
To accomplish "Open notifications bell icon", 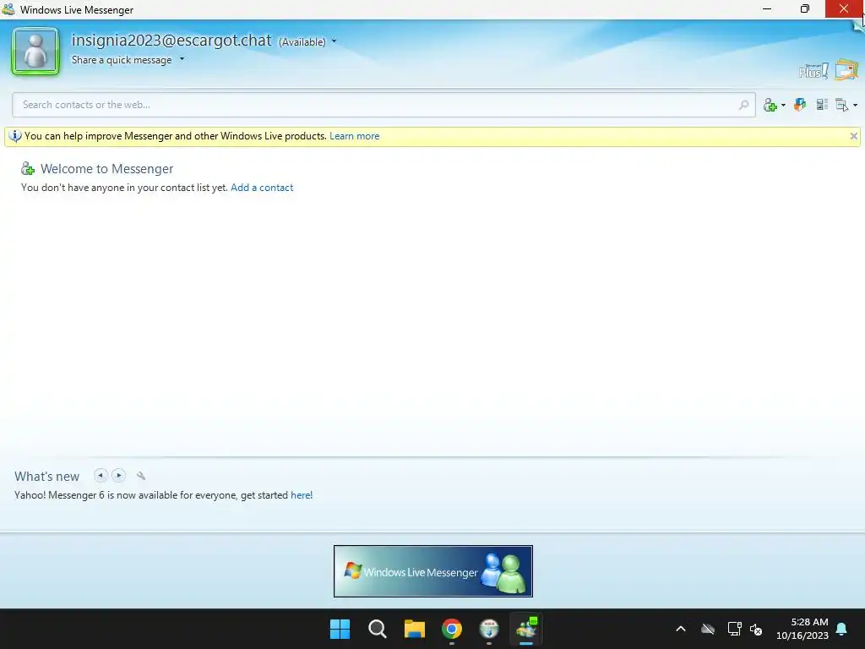I will click(842, 629).
